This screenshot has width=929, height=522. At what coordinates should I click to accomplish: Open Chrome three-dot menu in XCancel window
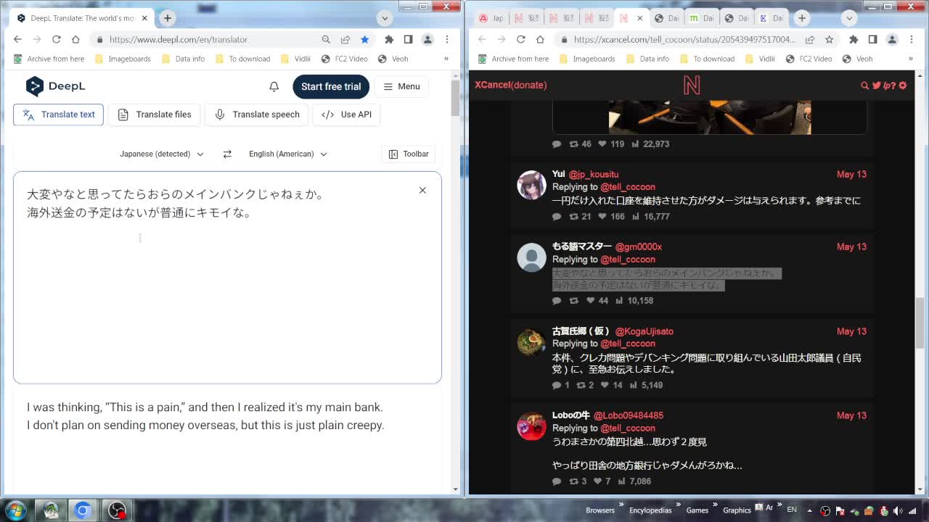(912, 39)
